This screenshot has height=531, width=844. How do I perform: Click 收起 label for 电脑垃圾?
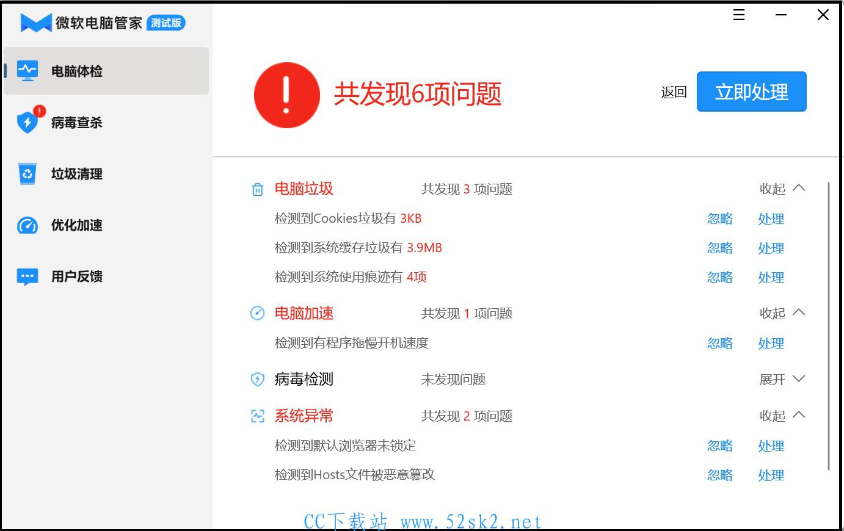pos(773,189)
